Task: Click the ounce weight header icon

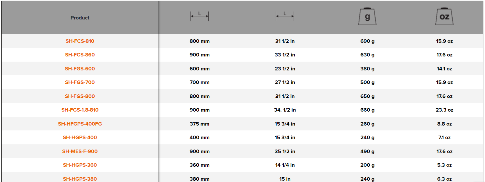Action: click(x=444, y=17)
